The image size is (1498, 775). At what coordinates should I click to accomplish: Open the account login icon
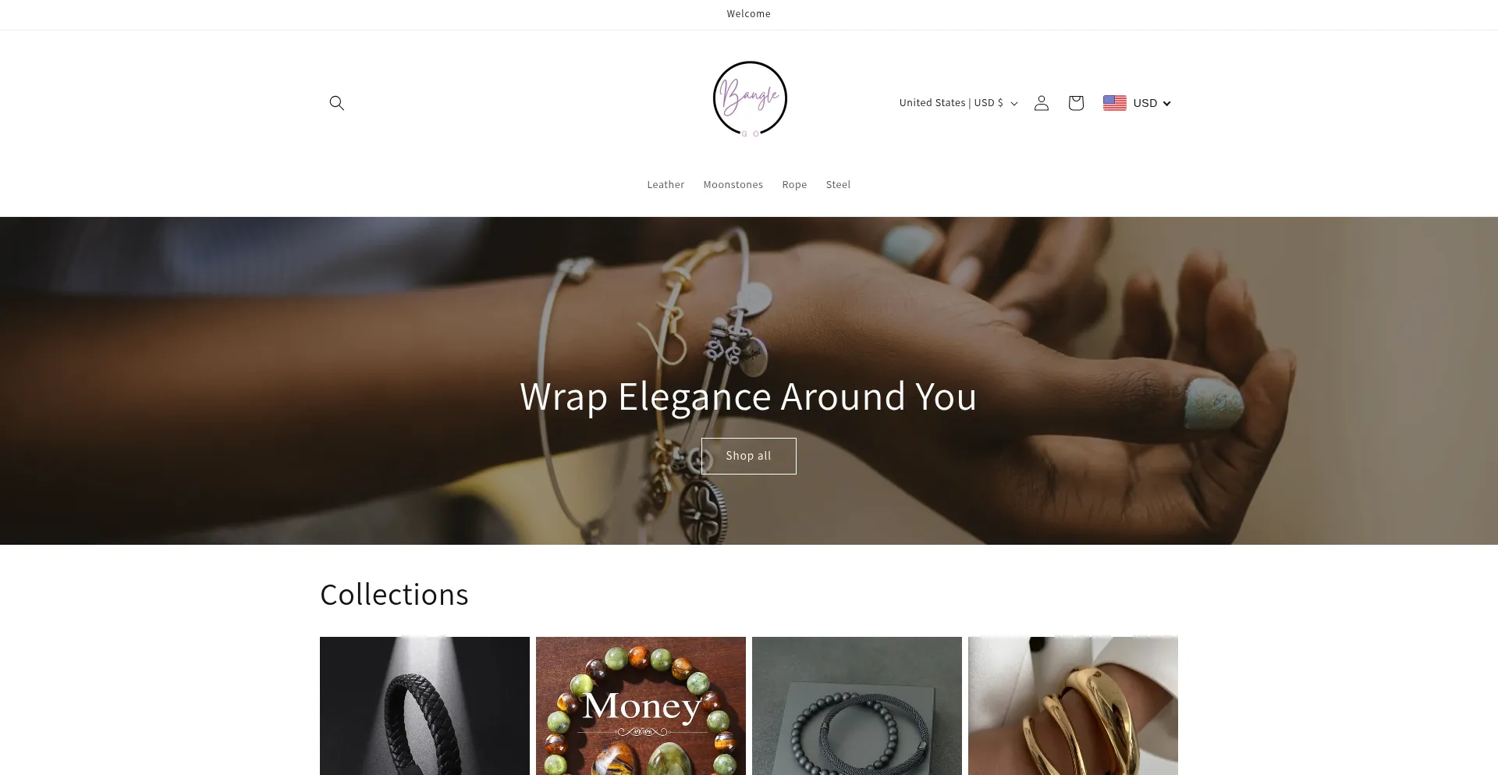1042,103
